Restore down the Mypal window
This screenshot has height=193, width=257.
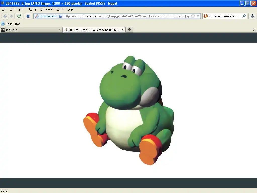point(248,3)
